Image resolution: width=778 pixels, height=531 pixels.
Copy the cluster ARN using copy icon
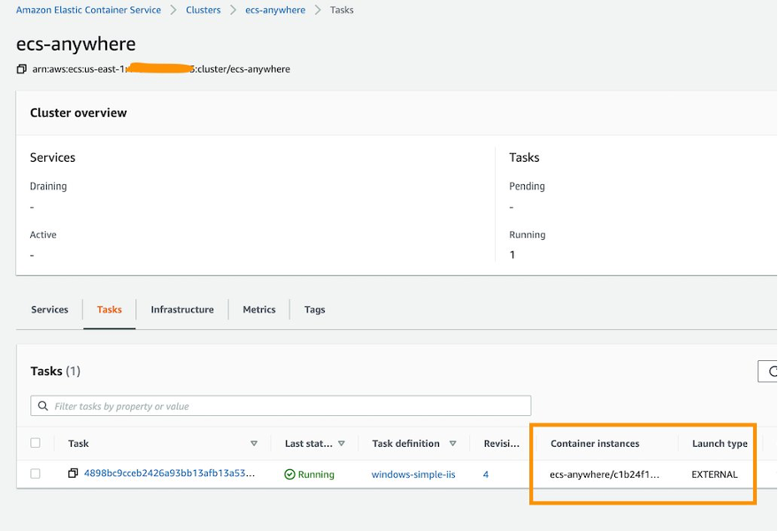click(20, 68)
